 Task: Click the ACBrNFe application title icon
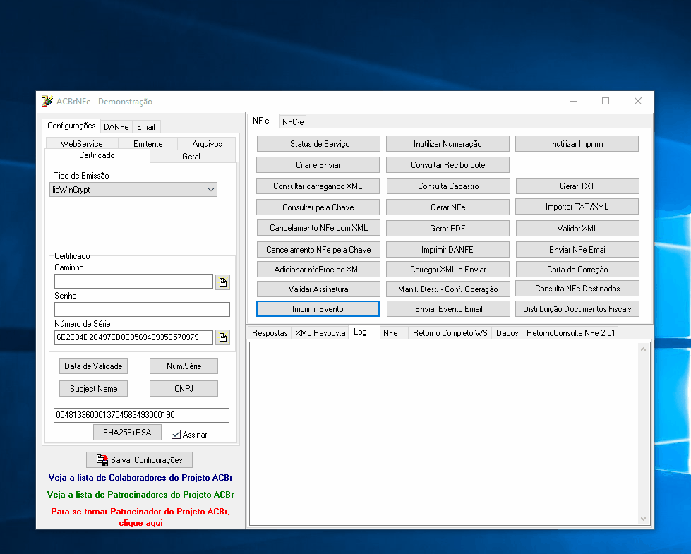pyautogui.click(x=47, y=102)
